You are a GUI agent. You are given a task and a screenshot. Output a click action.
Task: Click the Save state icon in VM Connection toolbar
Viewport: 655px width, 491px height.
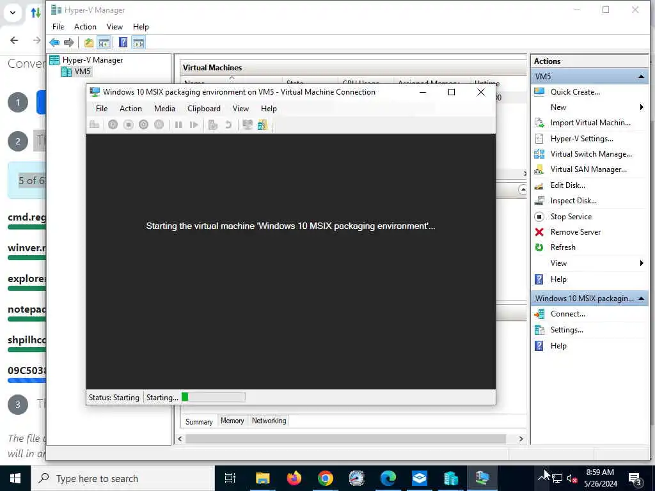coord(159,125)
